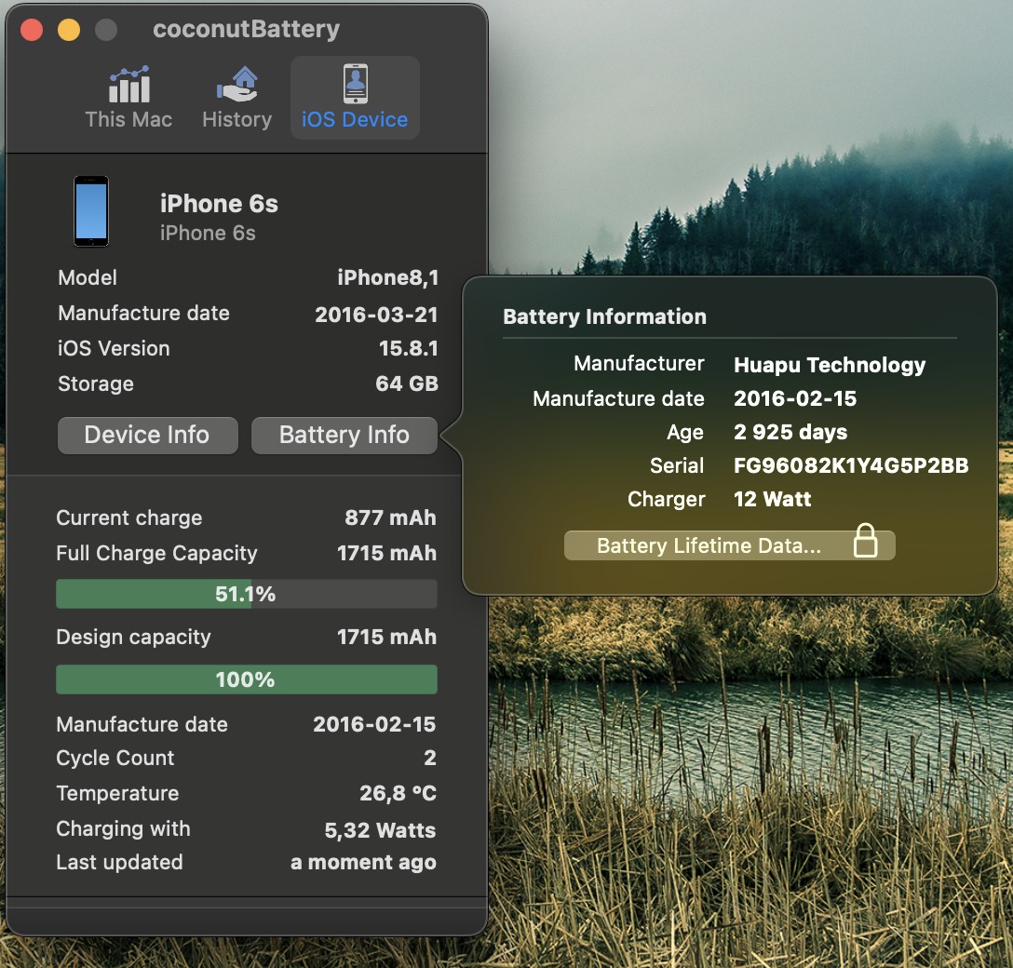Click the iOS Device phone icon
The image size is (1013, 968).
point(356,83)
